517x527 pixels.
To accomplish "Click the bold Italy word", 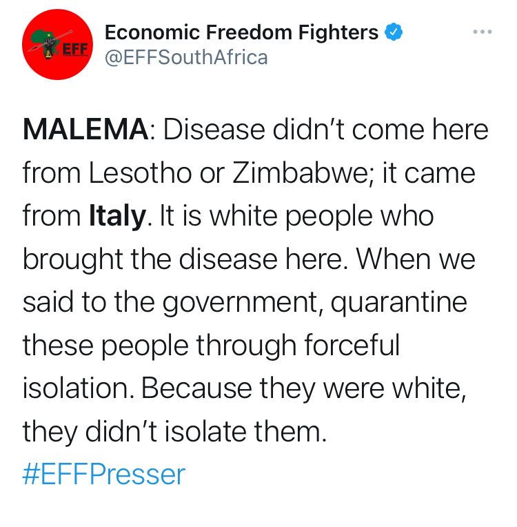I will (x=117, y=216).
